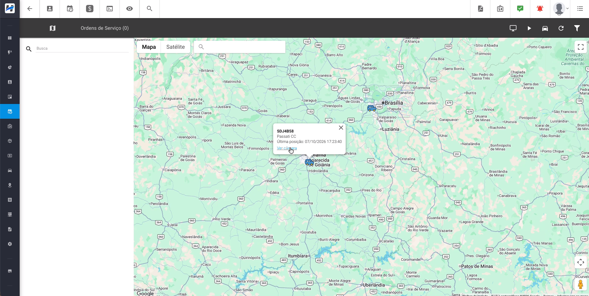Click the Busca search field
589x296 pixels.
[x=82, y=48]
